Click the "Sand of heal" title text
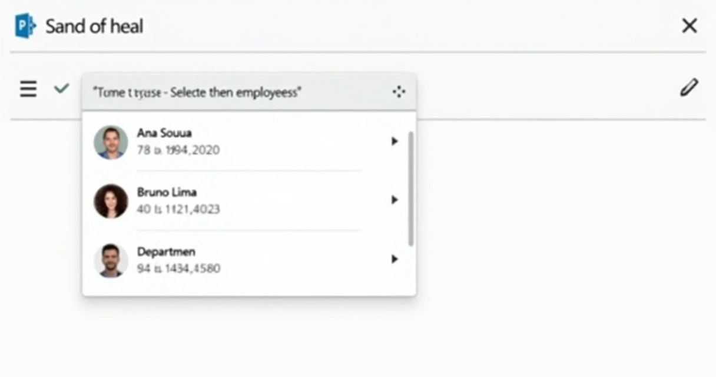 (x=94, y=27)
